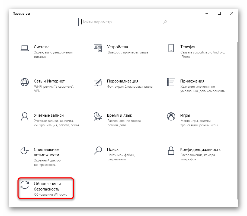Open the Приложения list icon
This screenshot has height=216, width=247.
pyautogui.click(x=171, y=82)
